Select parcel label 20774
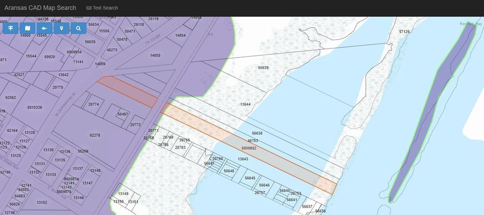The image size is (484, 215). pyautogui.click(x=93, y=104)
